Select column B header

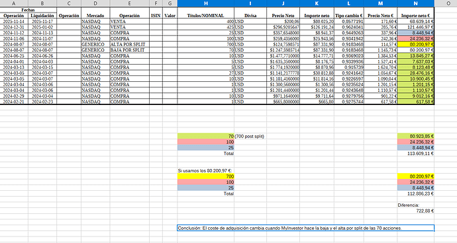[42, 3]
